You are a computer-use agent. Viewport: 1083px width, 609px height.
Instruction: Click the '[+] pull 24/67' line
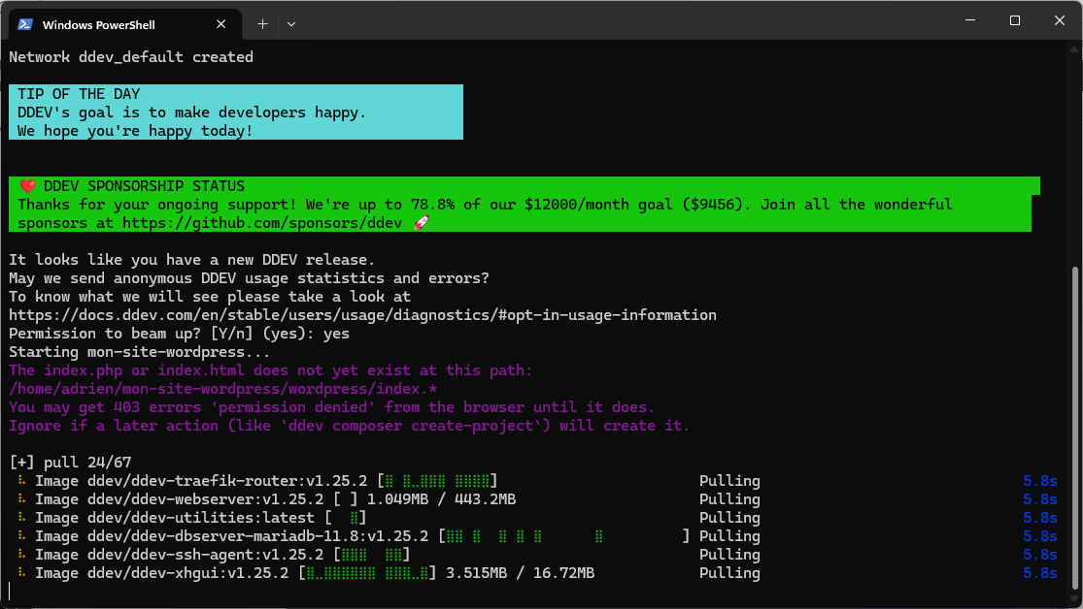(71, 463)
